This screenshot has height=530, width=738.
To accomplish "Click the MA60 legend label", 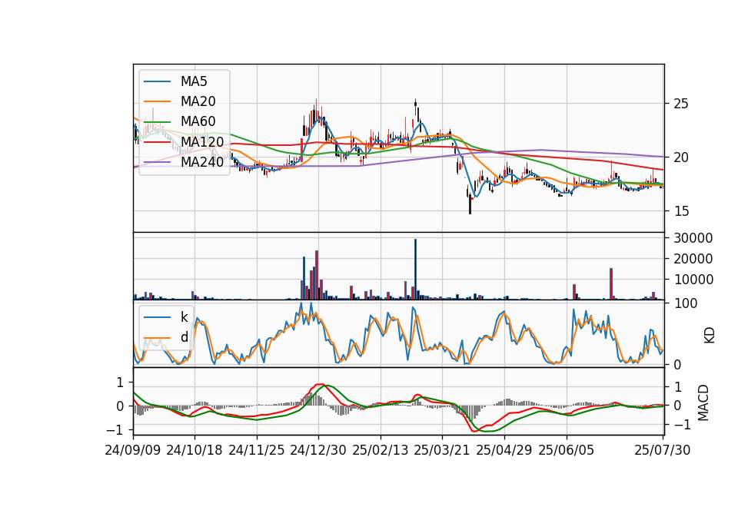I will pyautogui.click(x=198, y=121).
